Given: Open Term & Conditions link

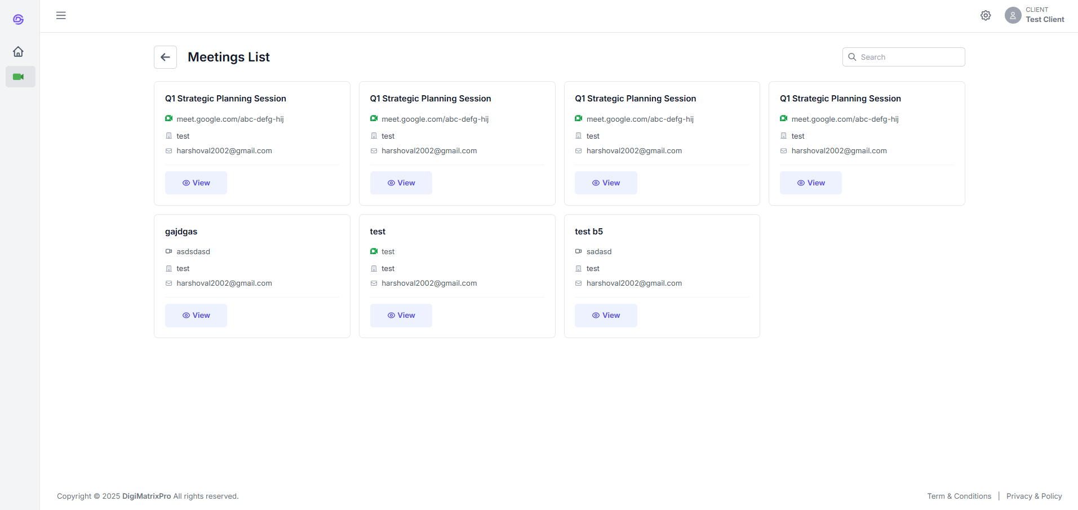Looking at the screenshot, I should coord(959,496).
